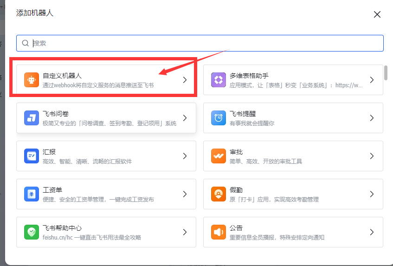Click the 飞书提醒 alarm clock icon
The width and height of the screenshot is (393, 266).
(219, 118)
